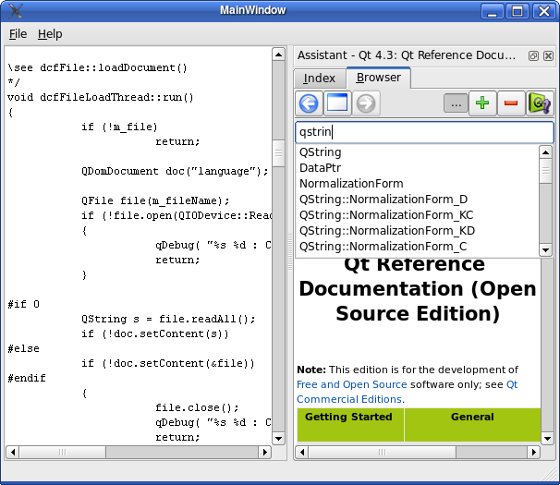Screen dimensions: 560x485
Task: Open the home page icon
Action: [x=337, y=103]
